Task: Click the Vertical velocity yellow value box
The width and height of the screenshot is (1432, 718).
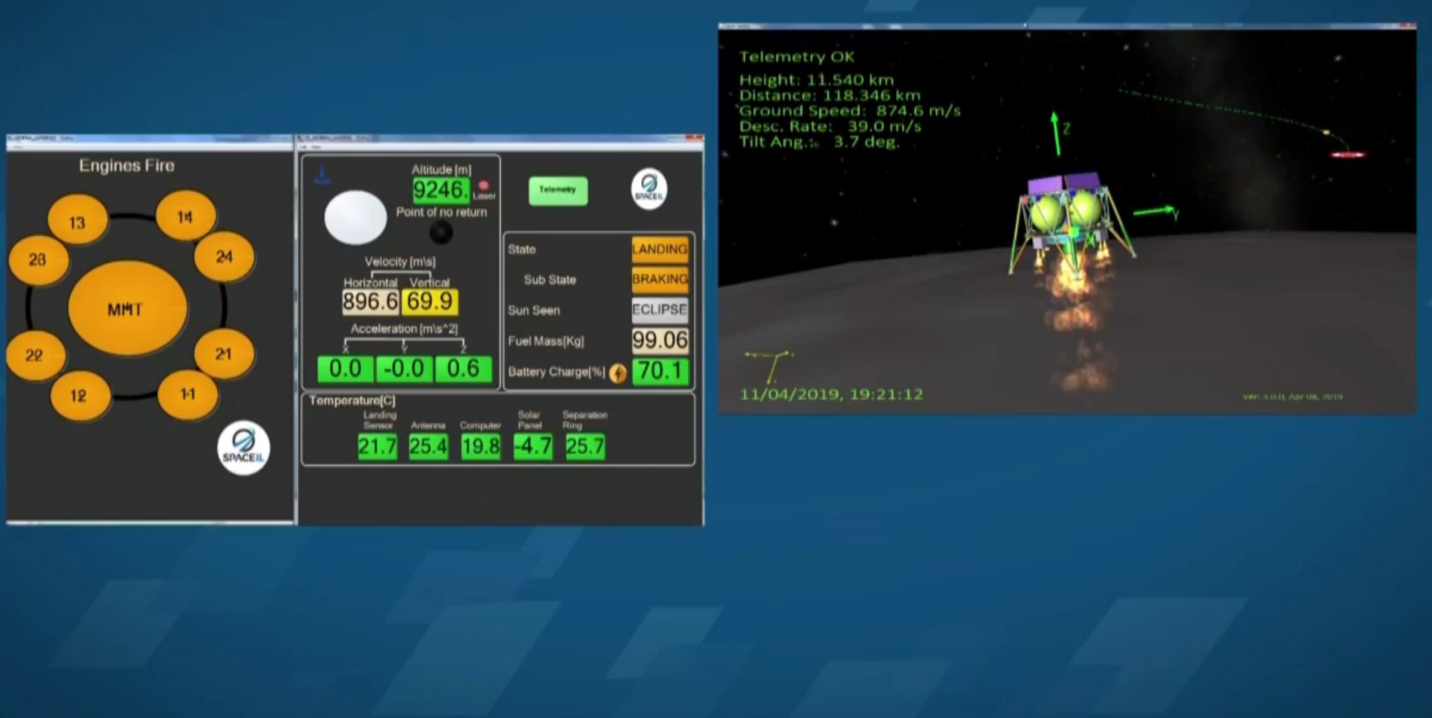Action: (x=430, y=302)
